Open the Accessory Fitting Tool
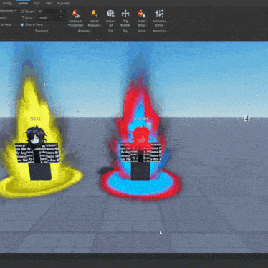The height and width of the screenshot is (268, 268). click(x=75, y=18)
